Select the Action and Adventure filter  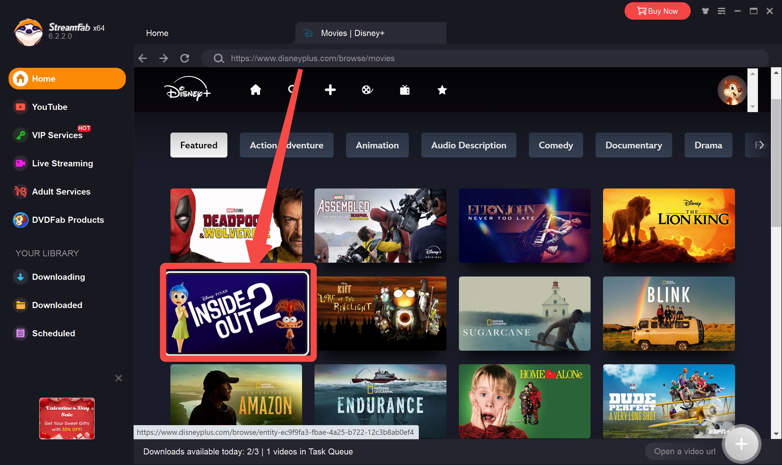point(287,145)
